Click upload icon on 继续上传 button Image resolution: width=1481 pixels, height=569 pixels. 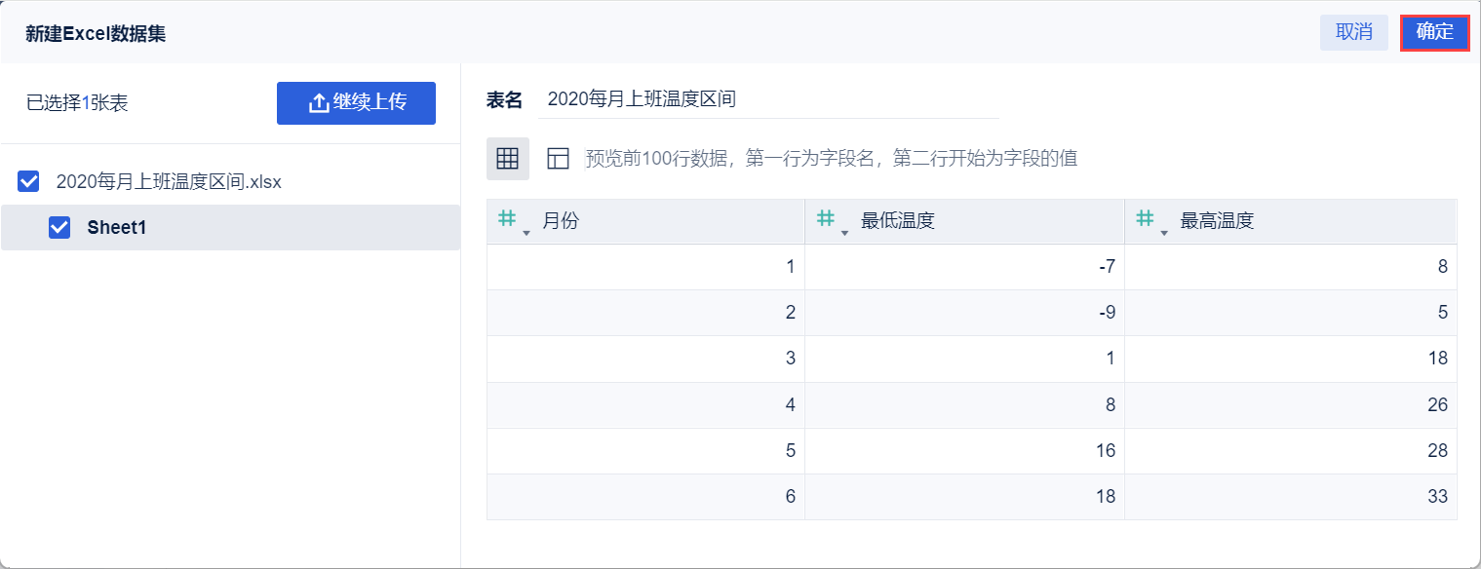(319, 103)
